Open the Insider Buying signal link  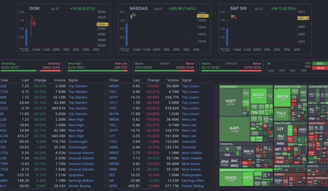79,186
